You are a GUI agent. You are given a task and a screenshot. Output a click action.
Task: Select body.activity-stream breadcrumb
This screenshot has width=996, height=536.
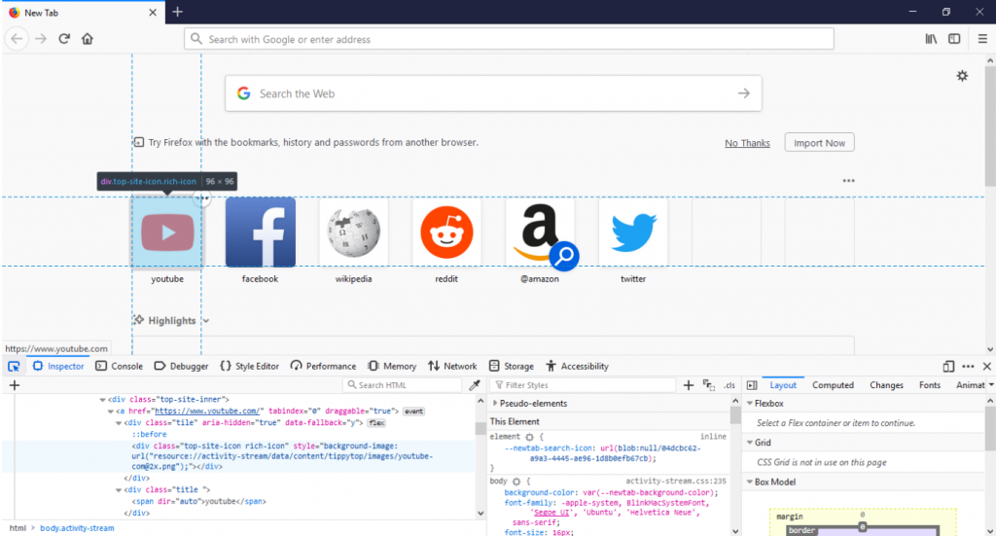pos(77,528)
